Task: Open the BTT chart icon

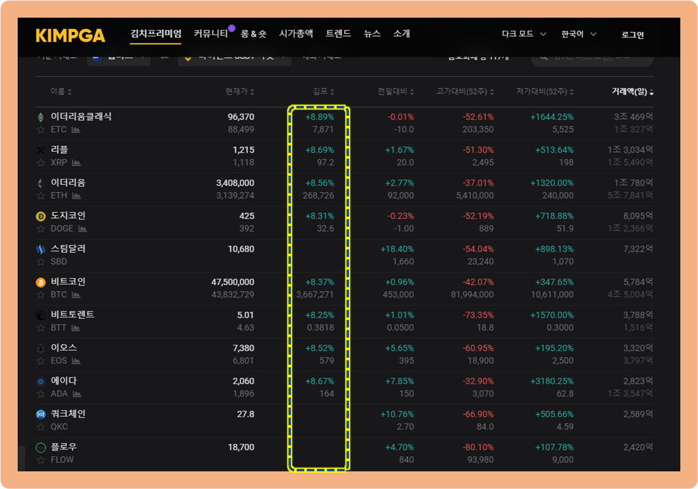Action: pyautogui.click(x=76, y=328)
